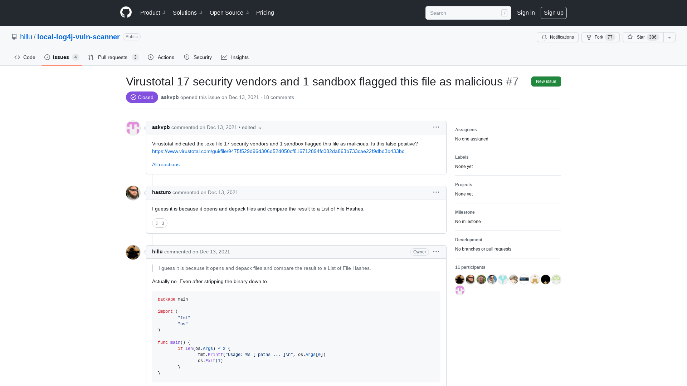Image resolution: width=687 pixels, height=386 pixels.
Task: Open hasturo author name link
Action: tap(161, 192)
